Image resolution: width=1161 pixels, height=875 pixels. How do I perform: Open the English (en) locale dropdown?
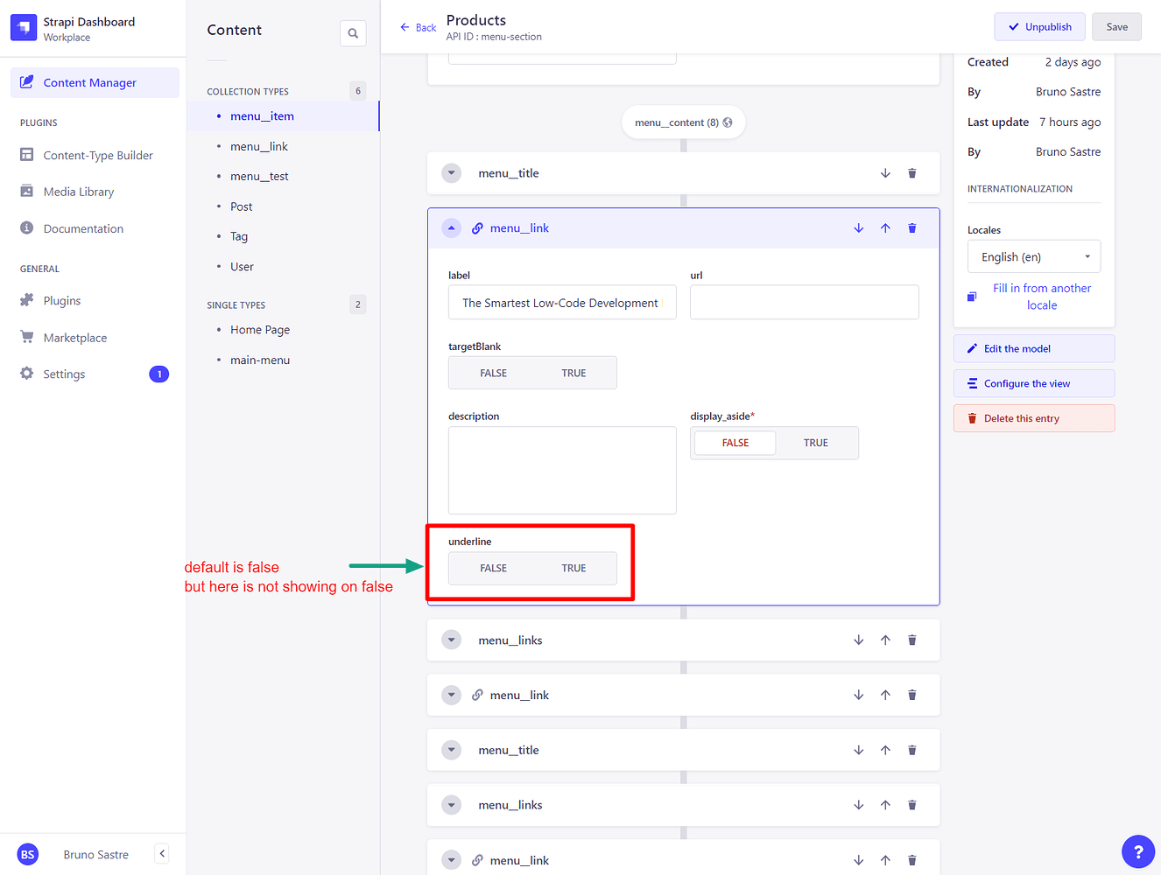1033,255
